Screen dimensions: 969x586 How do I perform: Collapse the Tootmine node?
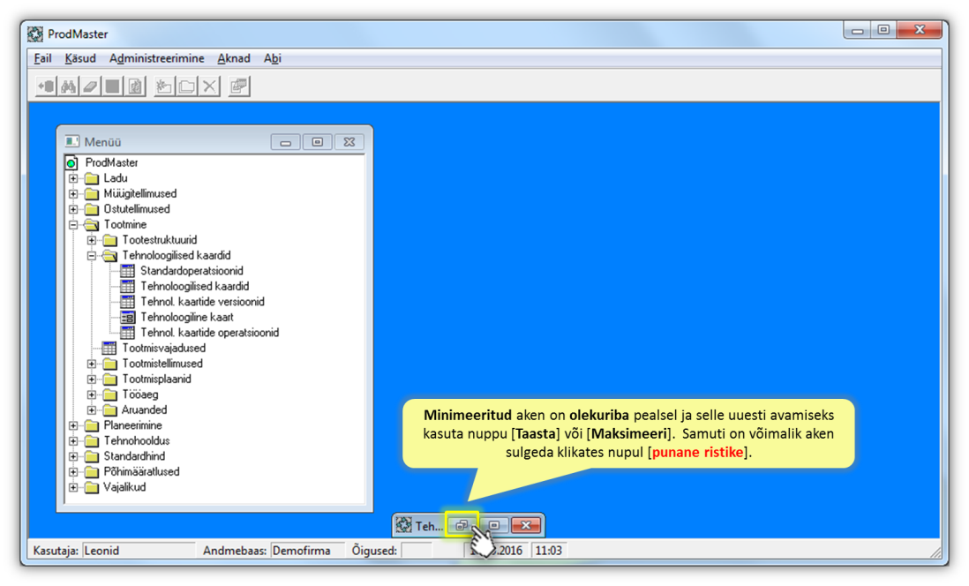tap(73, 225)
